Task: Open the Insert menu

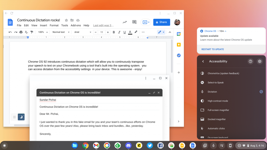Action: coord(43,25)
